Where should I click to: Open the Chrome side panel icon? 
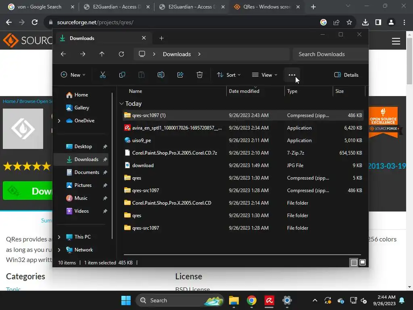tap(378, 23)
